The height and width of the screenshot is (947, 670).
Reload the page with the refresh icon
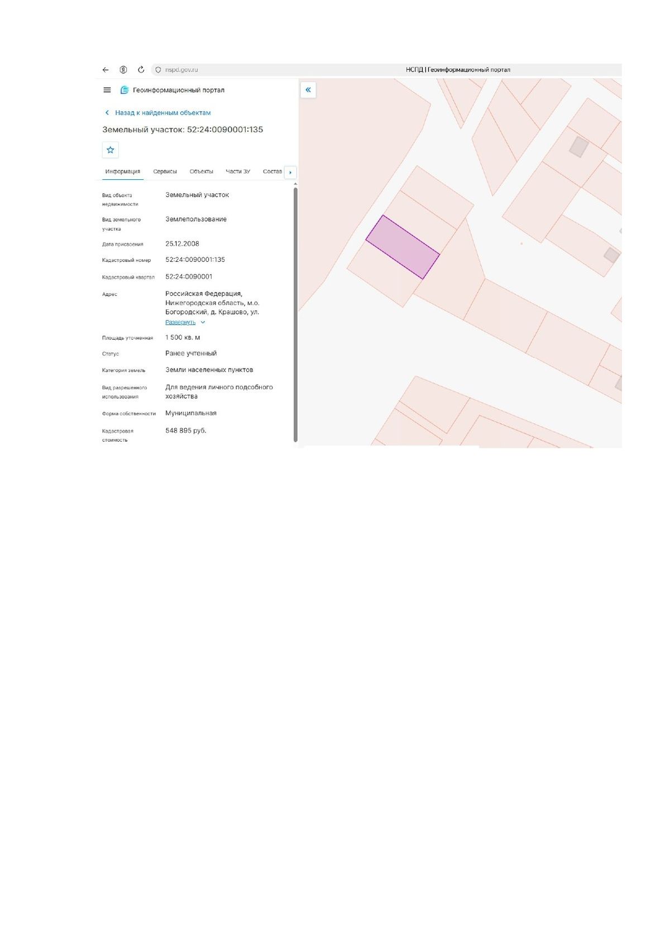coord(141,70)
